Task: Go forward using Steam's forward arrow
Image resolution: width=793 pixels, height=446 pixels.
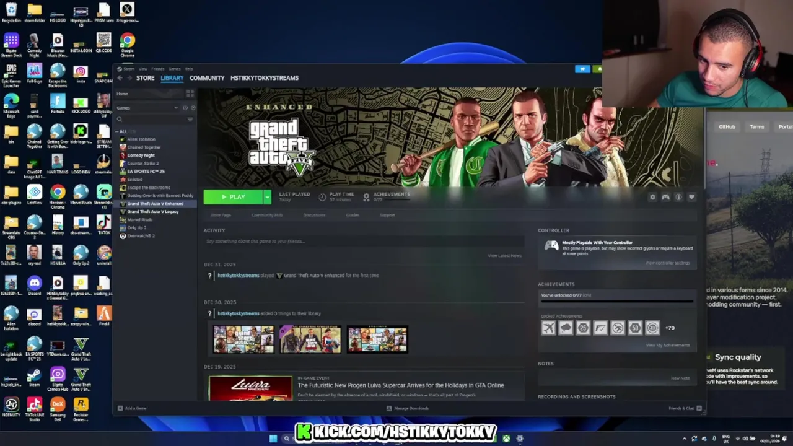Action: click(x=129, y=78)
